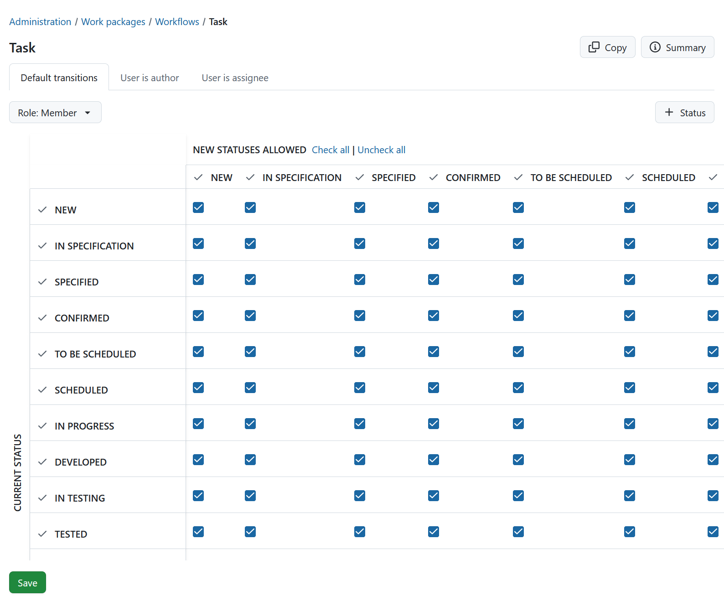Uncheck SPECIFIED to CONFIRMED transition checkbox
Viewport: 724px width, 601px height.
coord(434,280)
